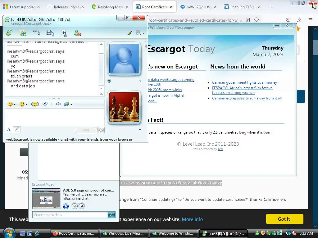The width and height of the screenshot is (318, 238).
Task: Start webcam under contact picture
Action: (109, 82)
